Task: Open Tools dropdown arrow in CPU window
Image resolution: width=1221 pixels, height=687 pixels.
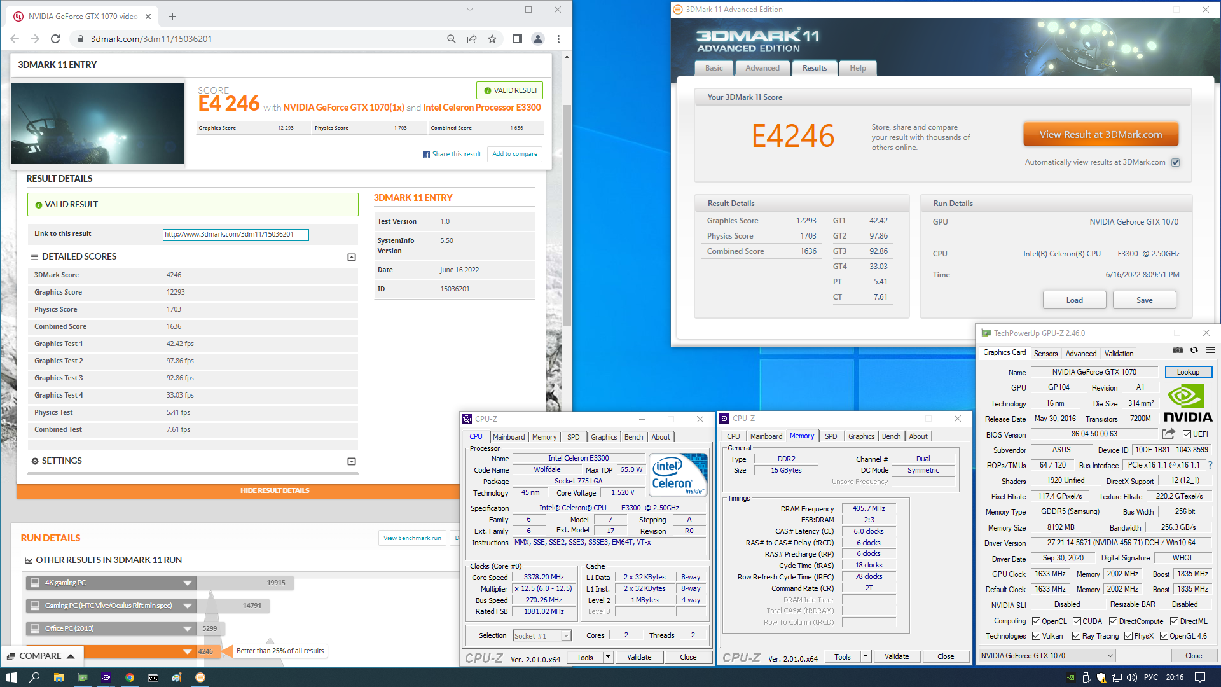Action: [x=608, y=657]
